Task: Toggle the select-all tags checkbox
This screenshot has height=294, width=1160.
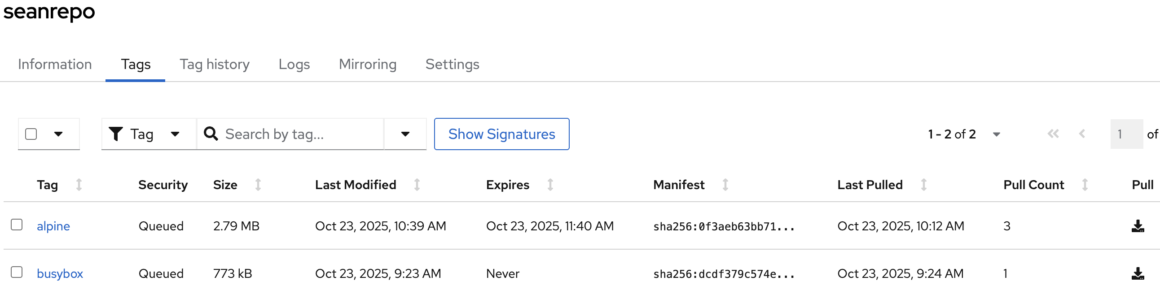Action: [x=31, y=134]
